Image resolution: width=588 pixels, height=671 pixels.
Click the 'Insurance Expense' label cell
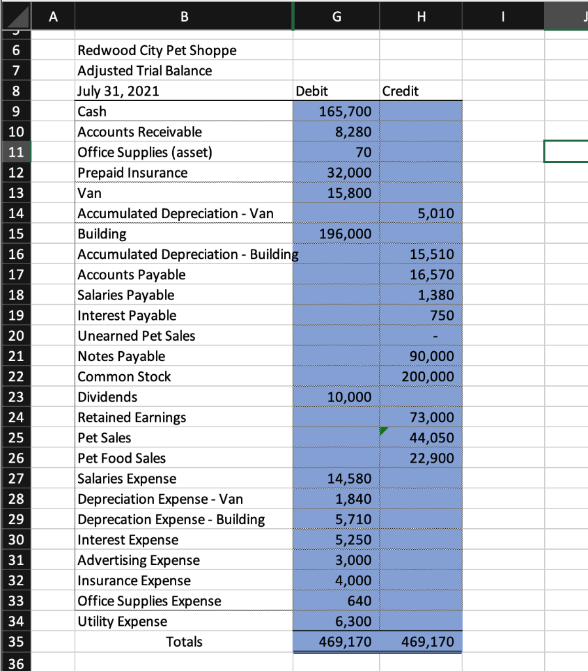pyautogui.click(x=184, y=581)
